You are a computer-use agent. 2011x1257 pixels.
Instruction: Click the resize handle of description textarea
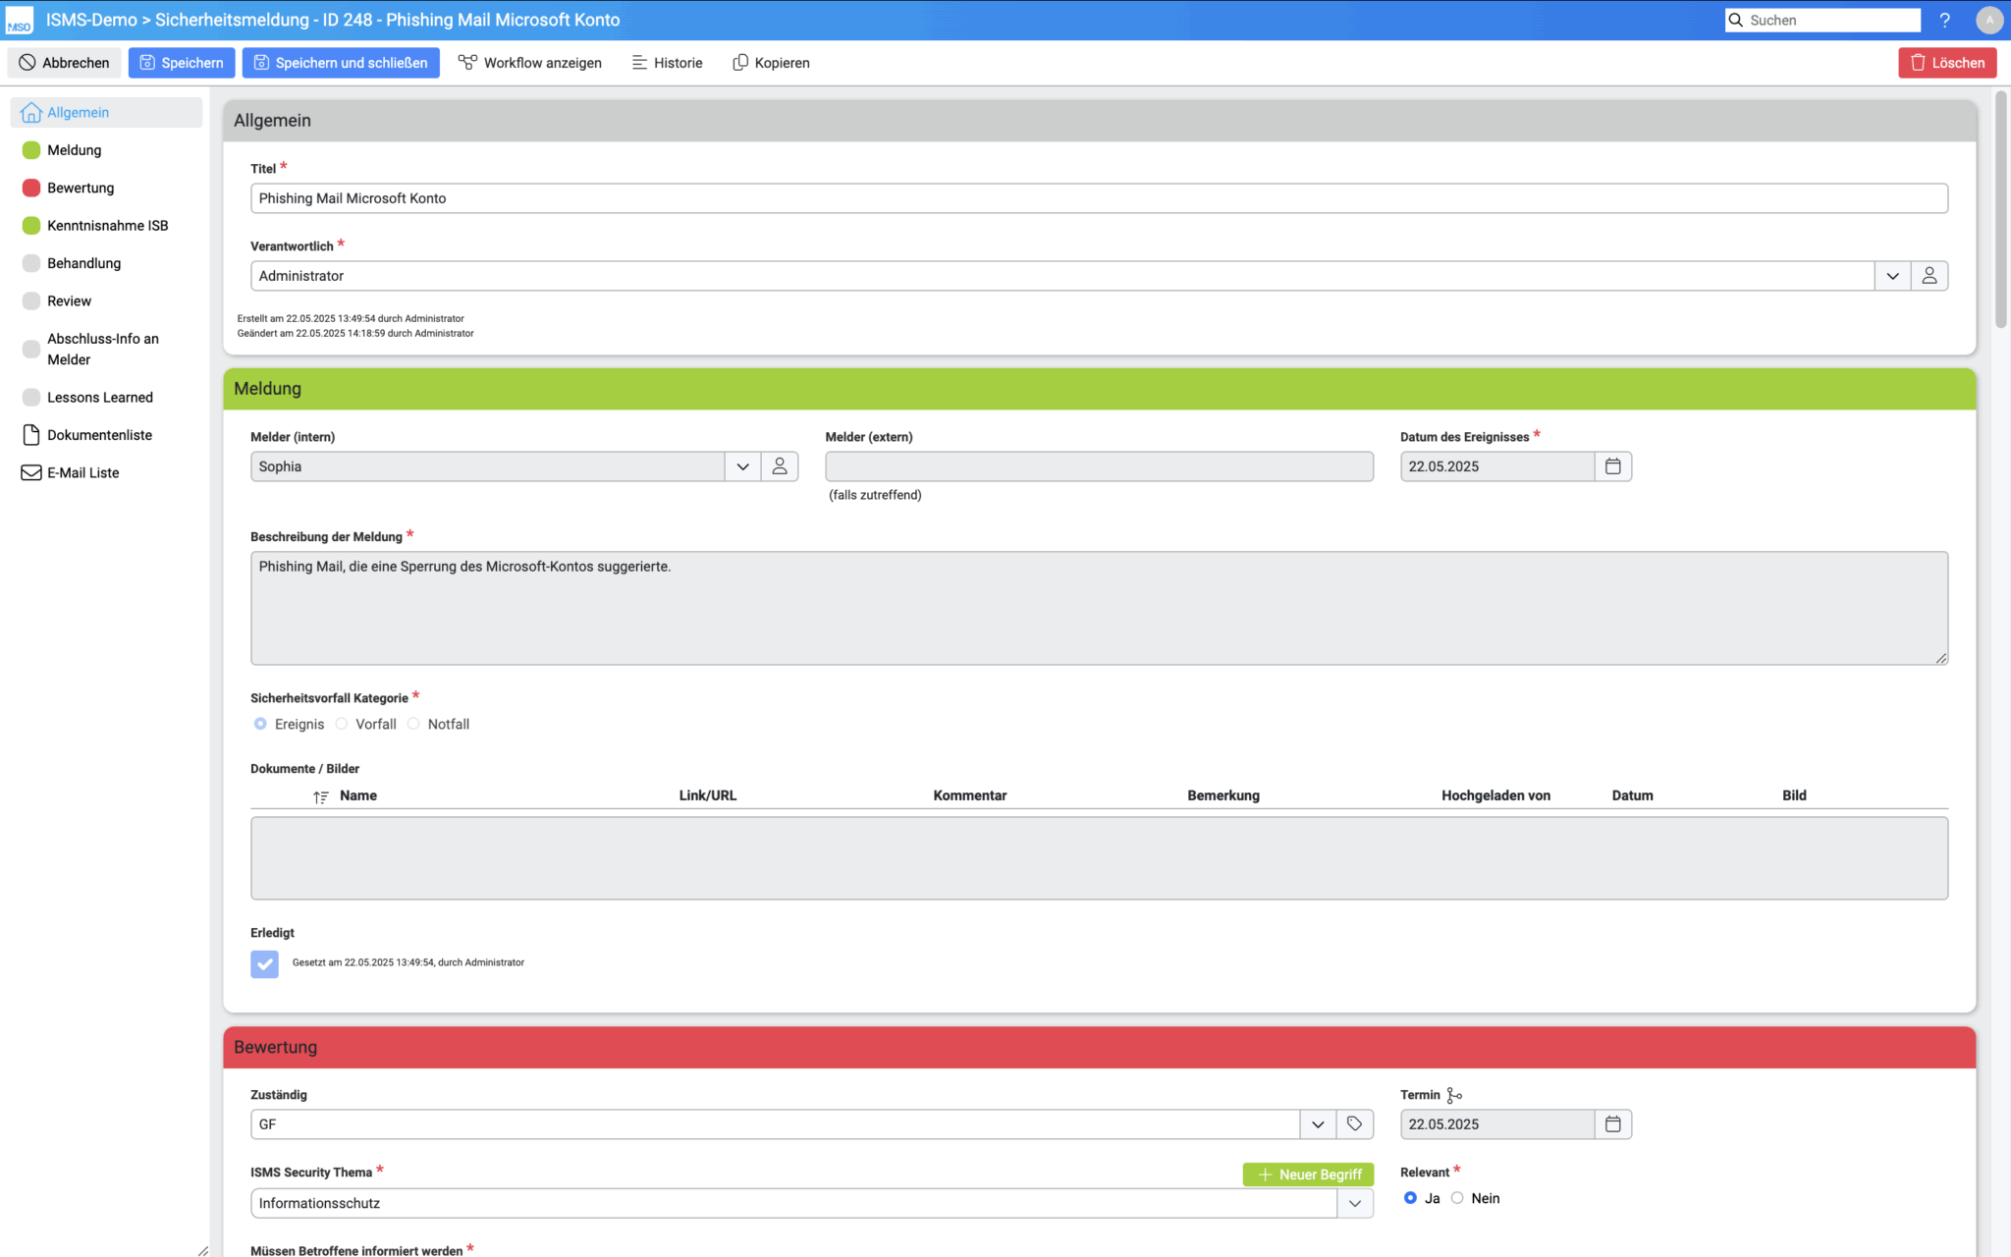[1940, 658]
